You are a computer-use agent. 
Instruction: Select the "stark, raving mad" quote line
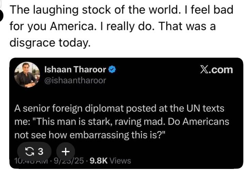point(121,122)
